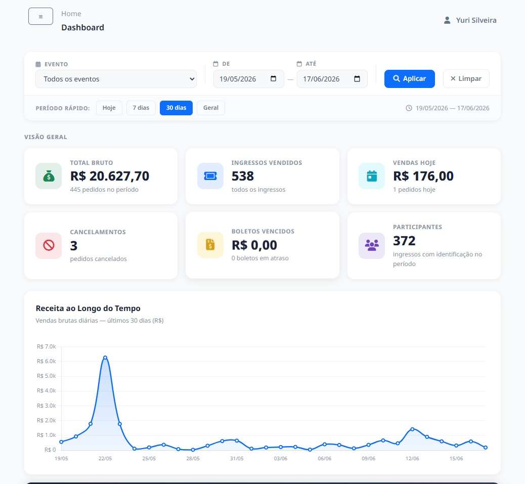Screen dimensions: 525x484
Task: Click the Yuri Silveira user name
Action: [x=476, y=20]
